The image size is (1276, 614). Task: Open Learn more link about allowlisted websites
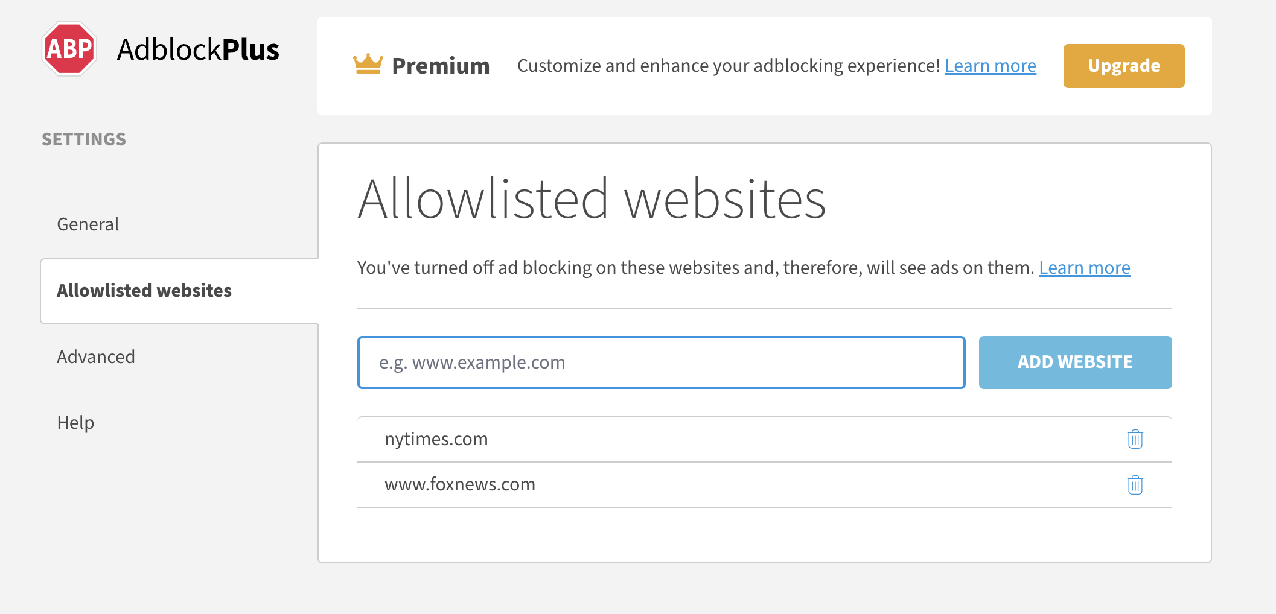pos(1084,268)
